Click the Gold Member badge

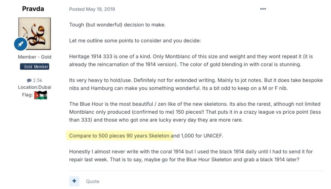tap(34, 67)
